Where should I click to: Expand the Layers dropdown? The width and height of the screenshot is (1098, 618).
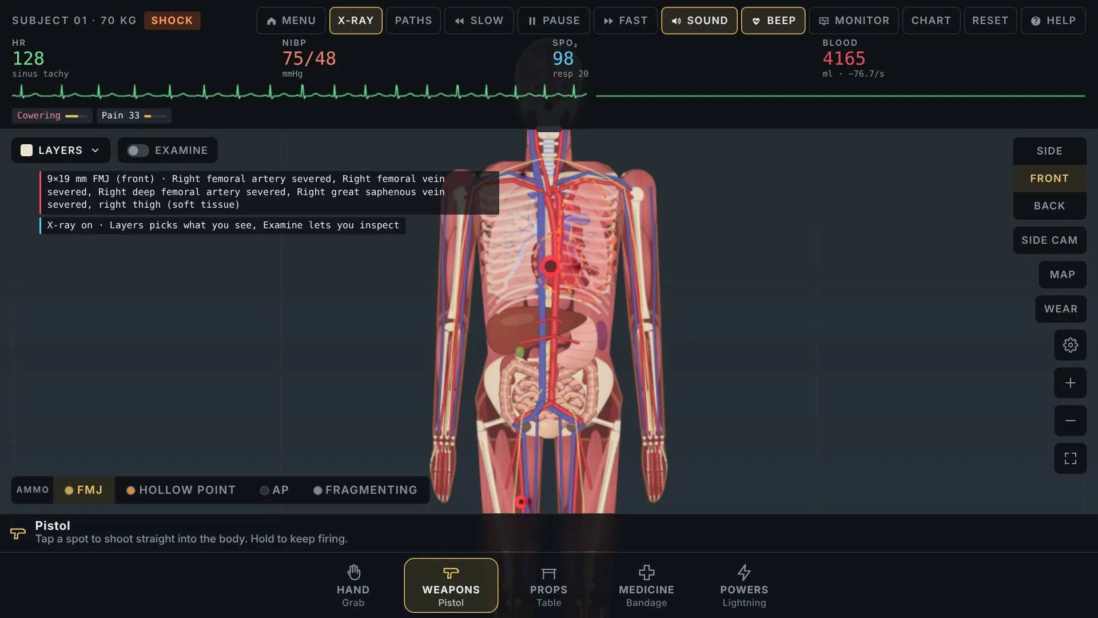click(x=61, y=150)
